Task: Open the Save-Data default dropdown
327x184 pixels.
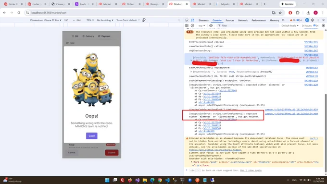Action: pyautogui.click(x=128, y=20)
